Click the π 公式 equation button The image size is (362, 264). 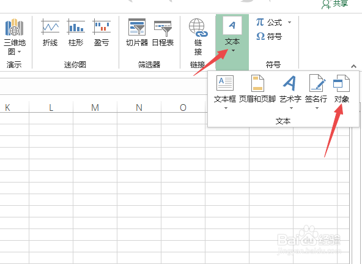[x=269, y=23]
